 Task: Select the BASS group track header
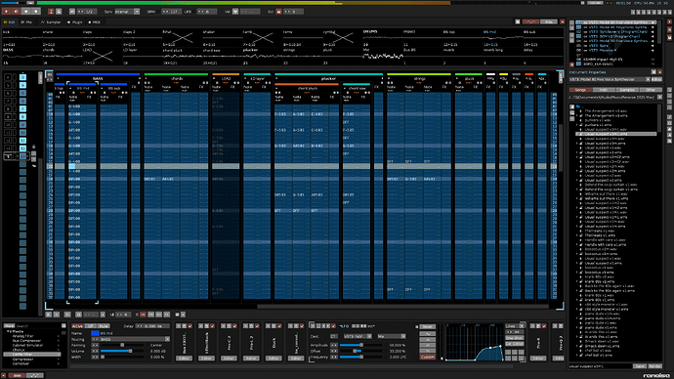click(98, 79)
